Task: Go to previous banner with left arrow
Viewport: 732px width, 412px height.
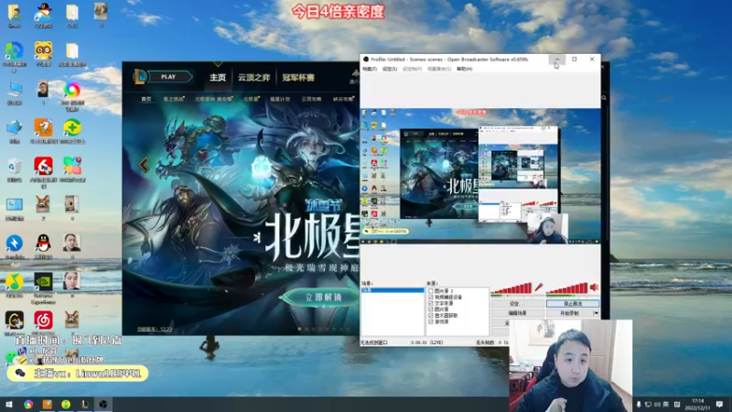Action: coord(144,165)
